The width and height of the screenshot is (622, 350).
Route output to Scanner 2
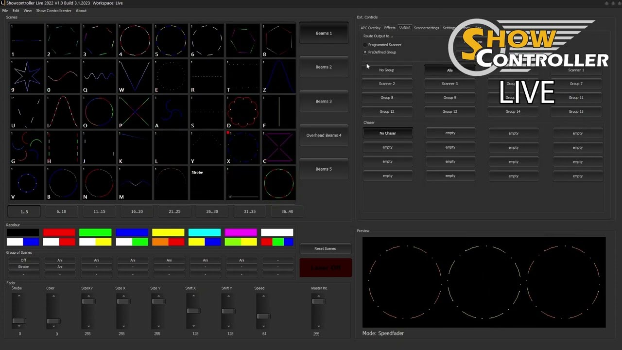387,84
